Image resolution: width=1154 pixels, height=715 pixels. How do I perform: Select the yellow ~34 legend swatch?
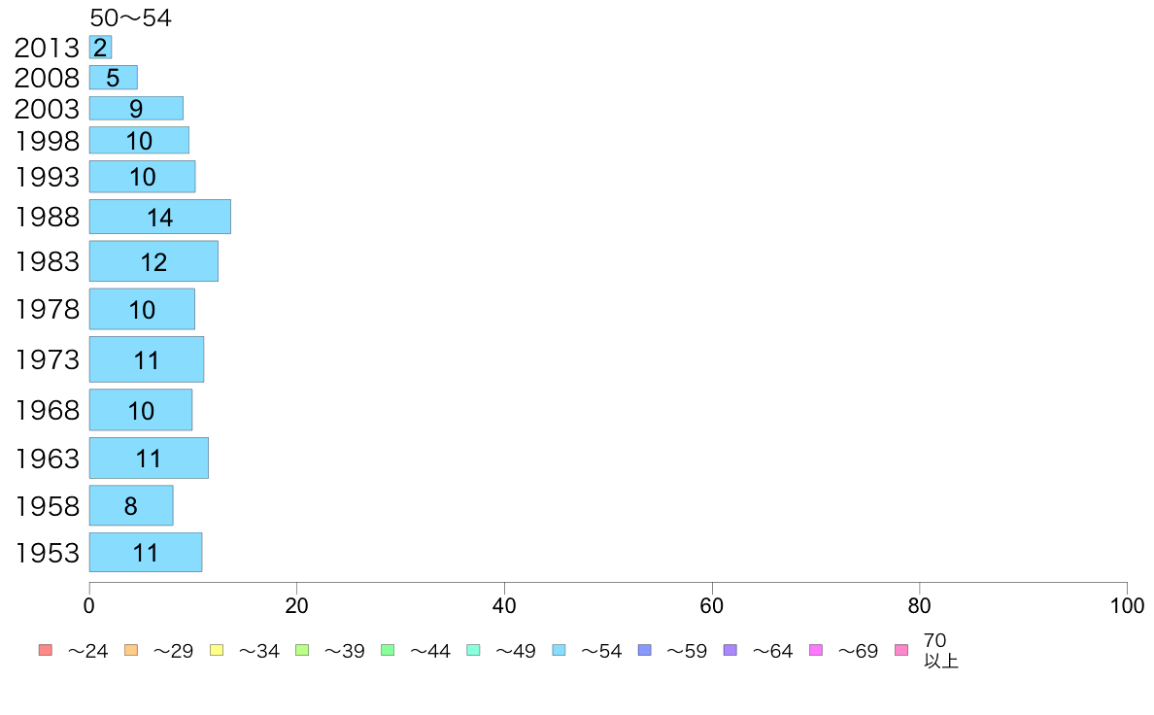pos(217,650)
